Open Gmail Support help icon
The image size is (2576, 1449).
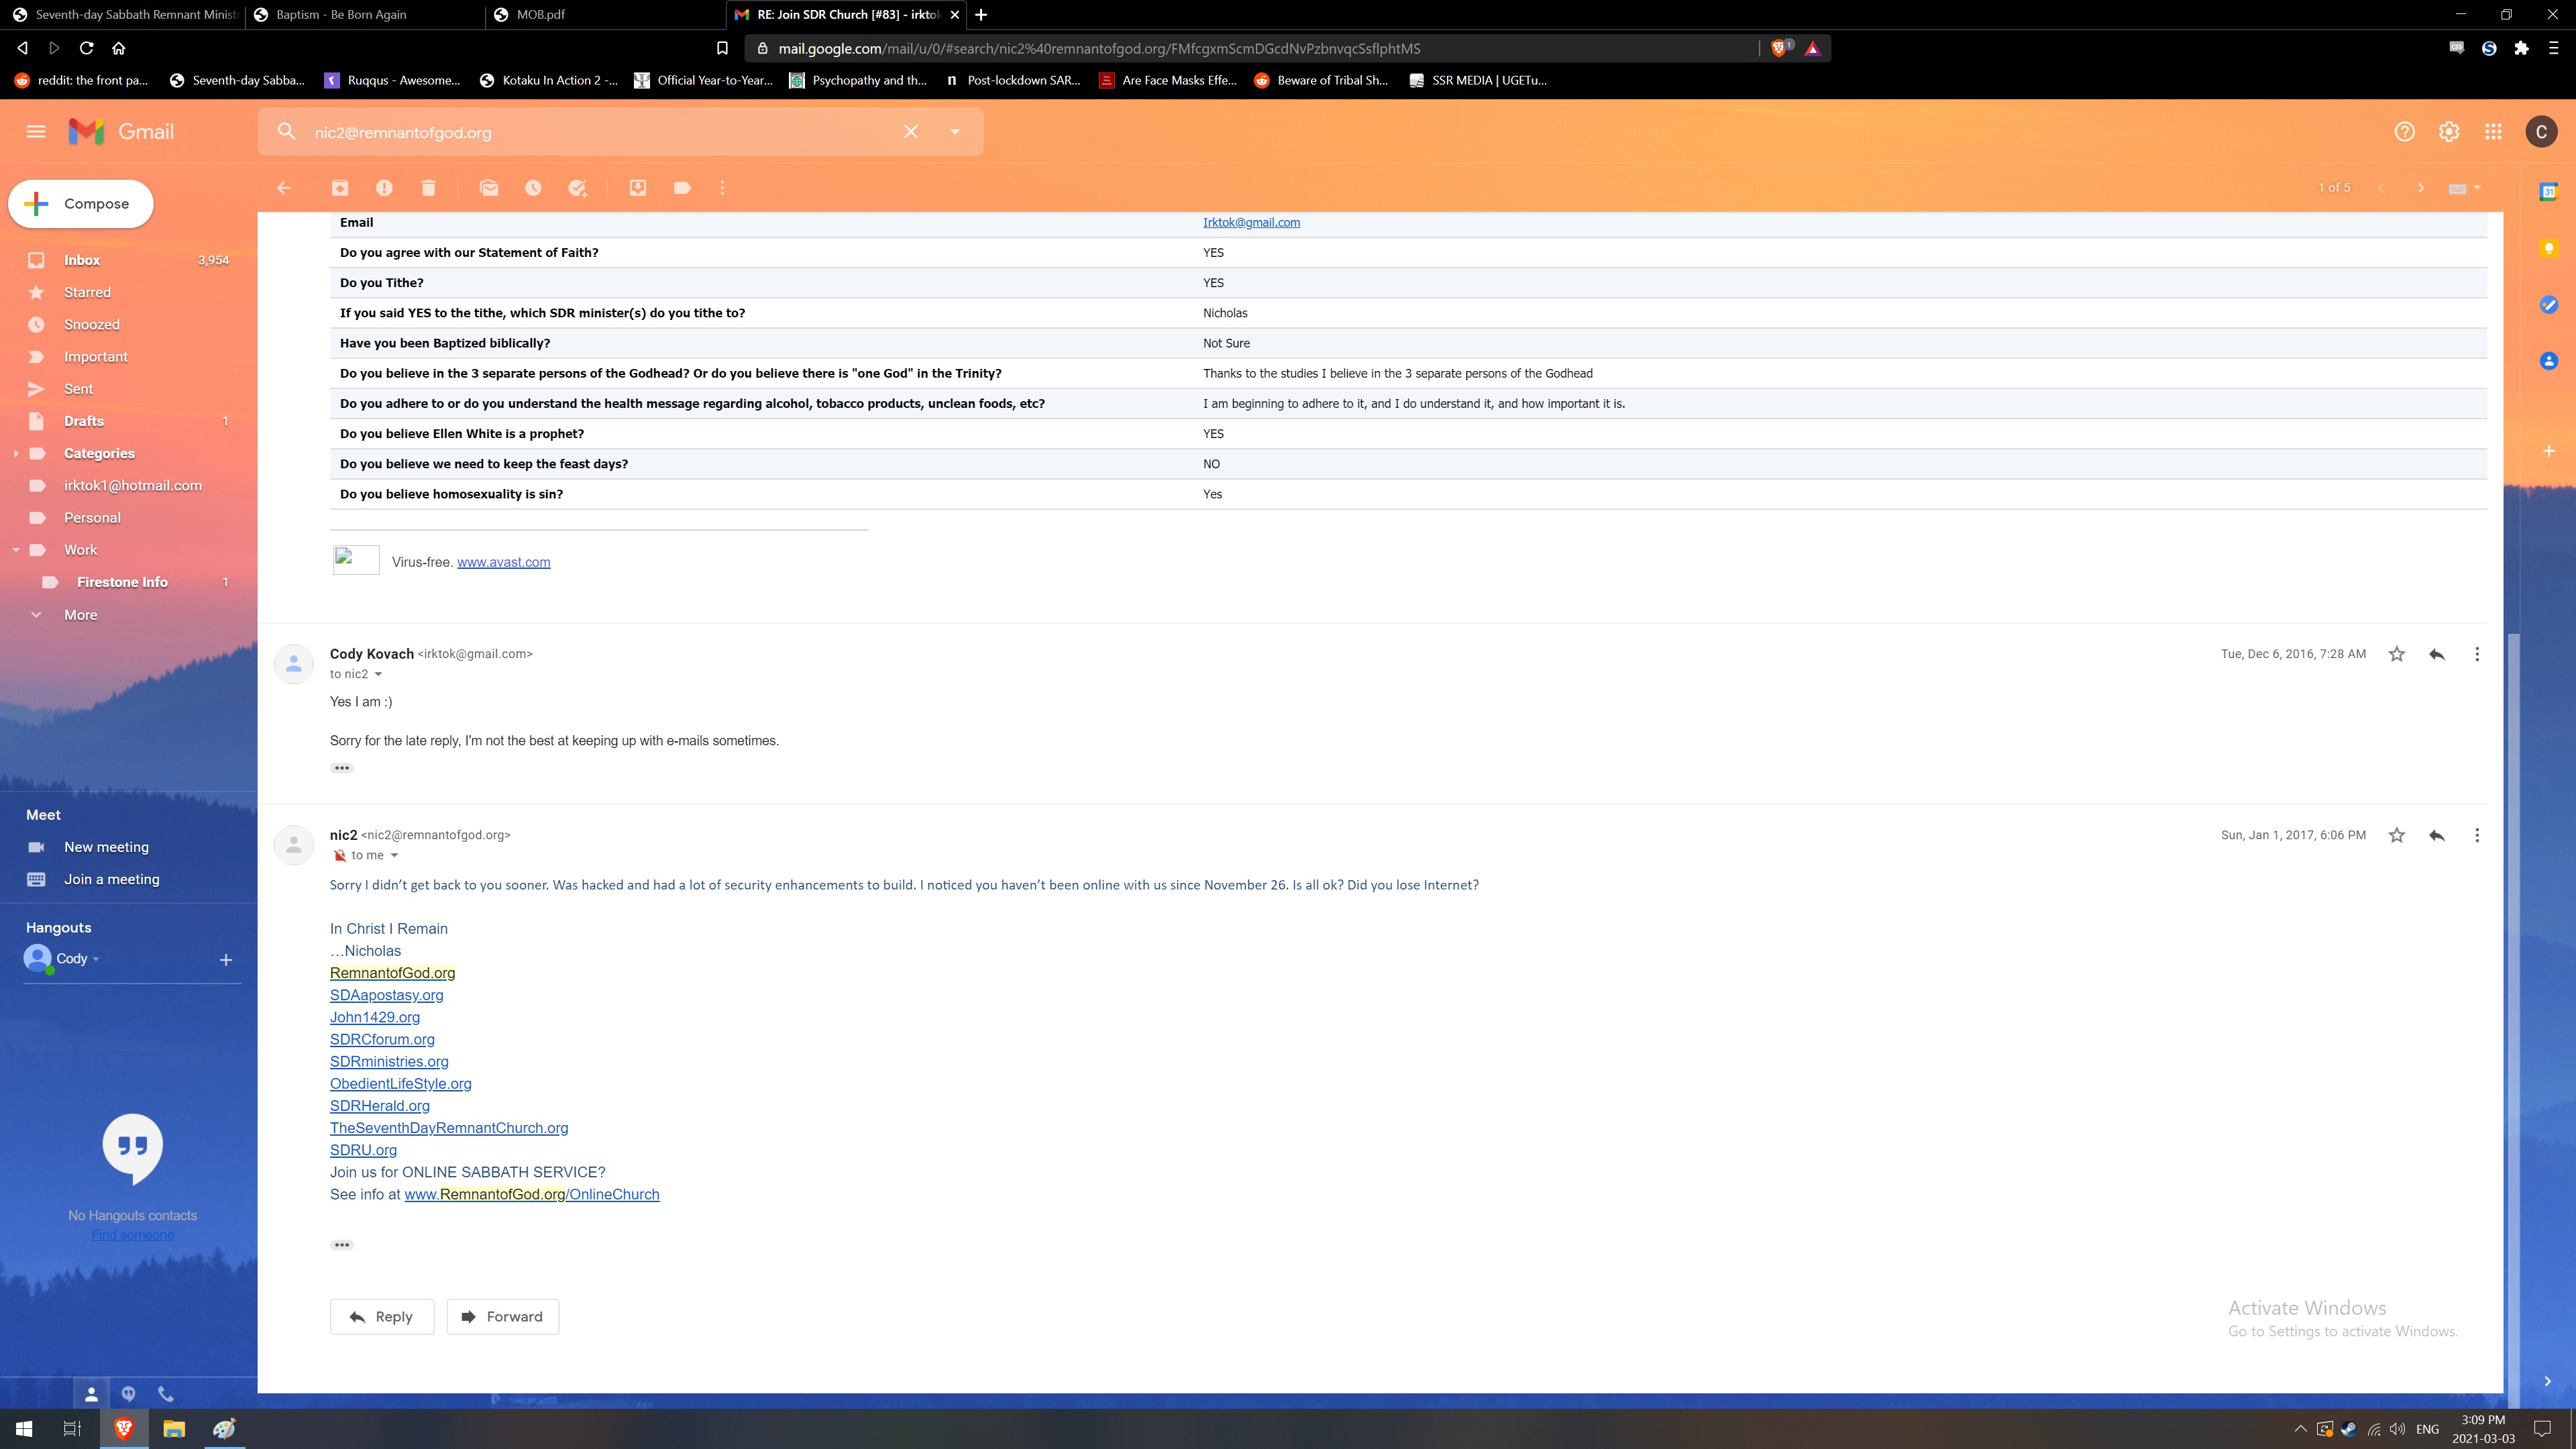[x=2405, y=132]
